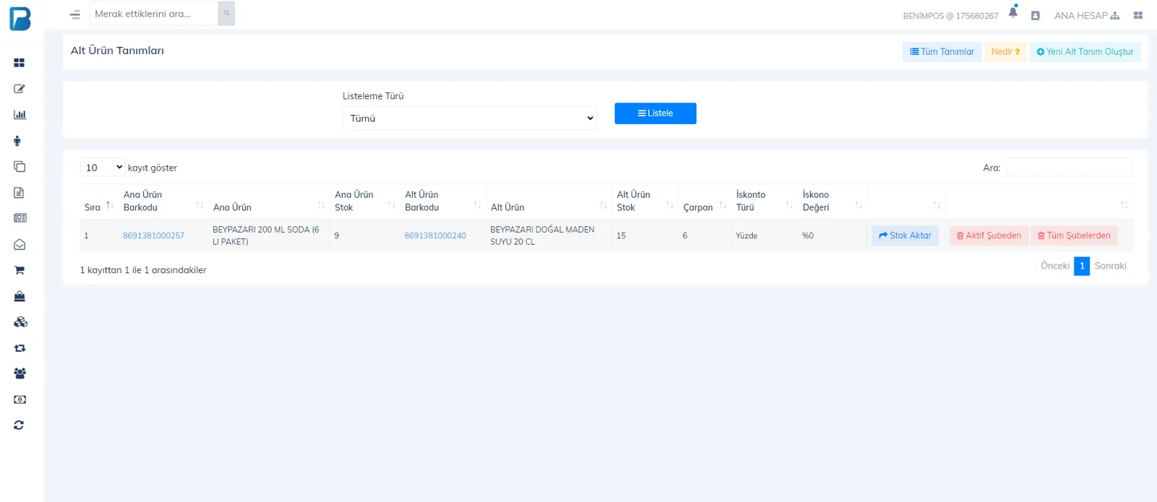Open the shopping bag icon in sidebar

(20, 296)
